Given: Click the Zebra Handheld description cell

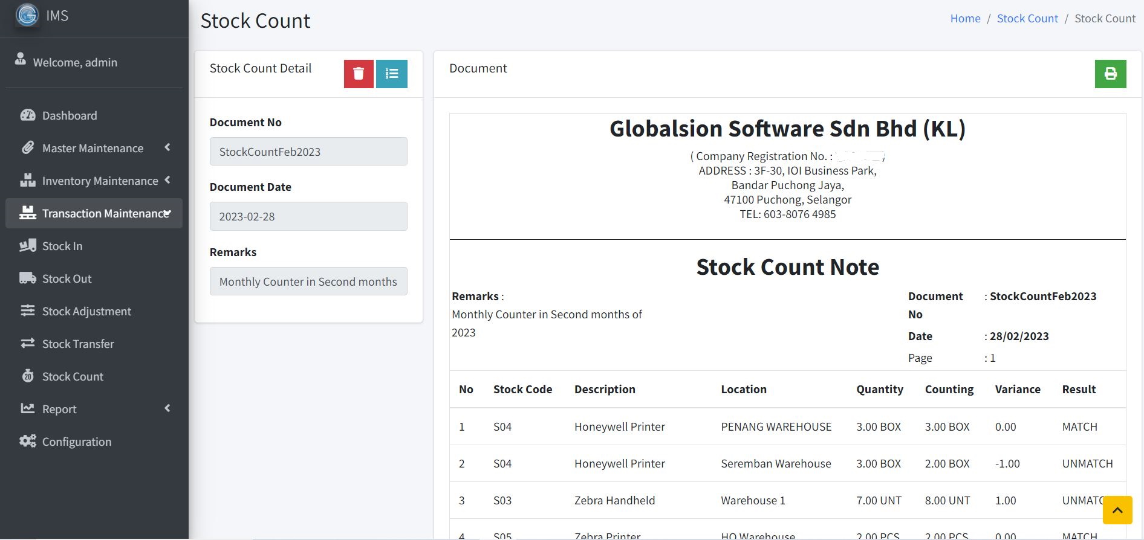Looking at the screenshot, I should [x=614, y=500].
